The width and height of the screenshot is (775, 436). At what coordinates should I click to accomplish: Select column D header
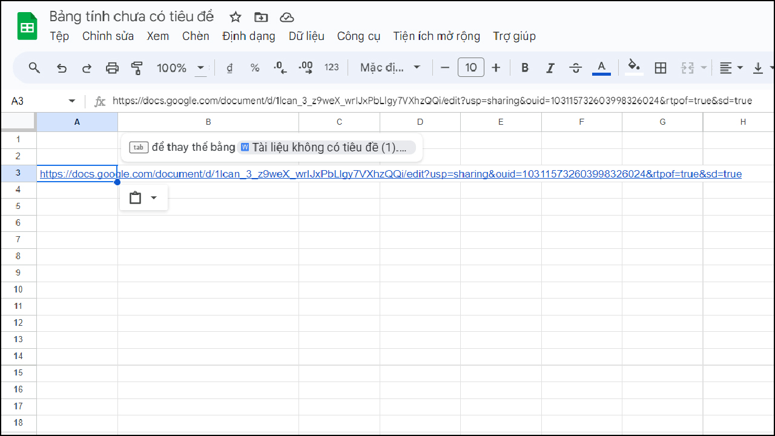pyautogui.click(x=420, y=122)
